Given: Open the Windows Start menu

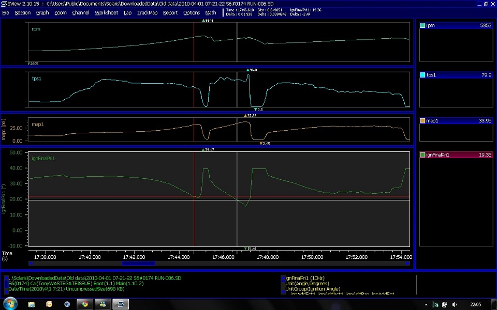Looking at the screenshot, I should point(9,304).
